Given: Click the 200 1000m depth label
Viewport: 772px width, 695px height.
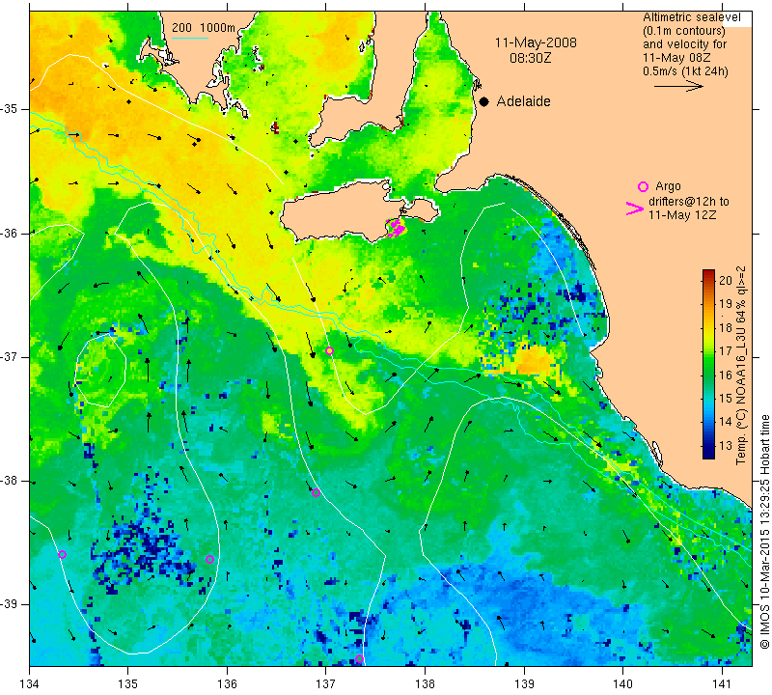Looking at the screenshot, I should [204, 28].
